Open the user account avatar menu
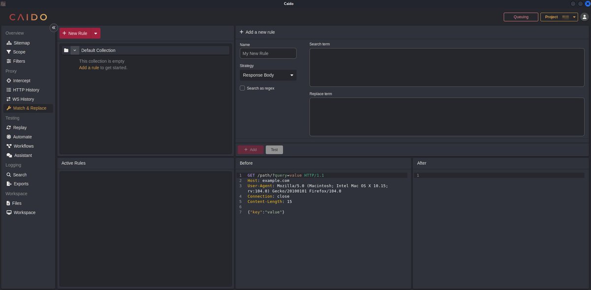 pos(585,17)
